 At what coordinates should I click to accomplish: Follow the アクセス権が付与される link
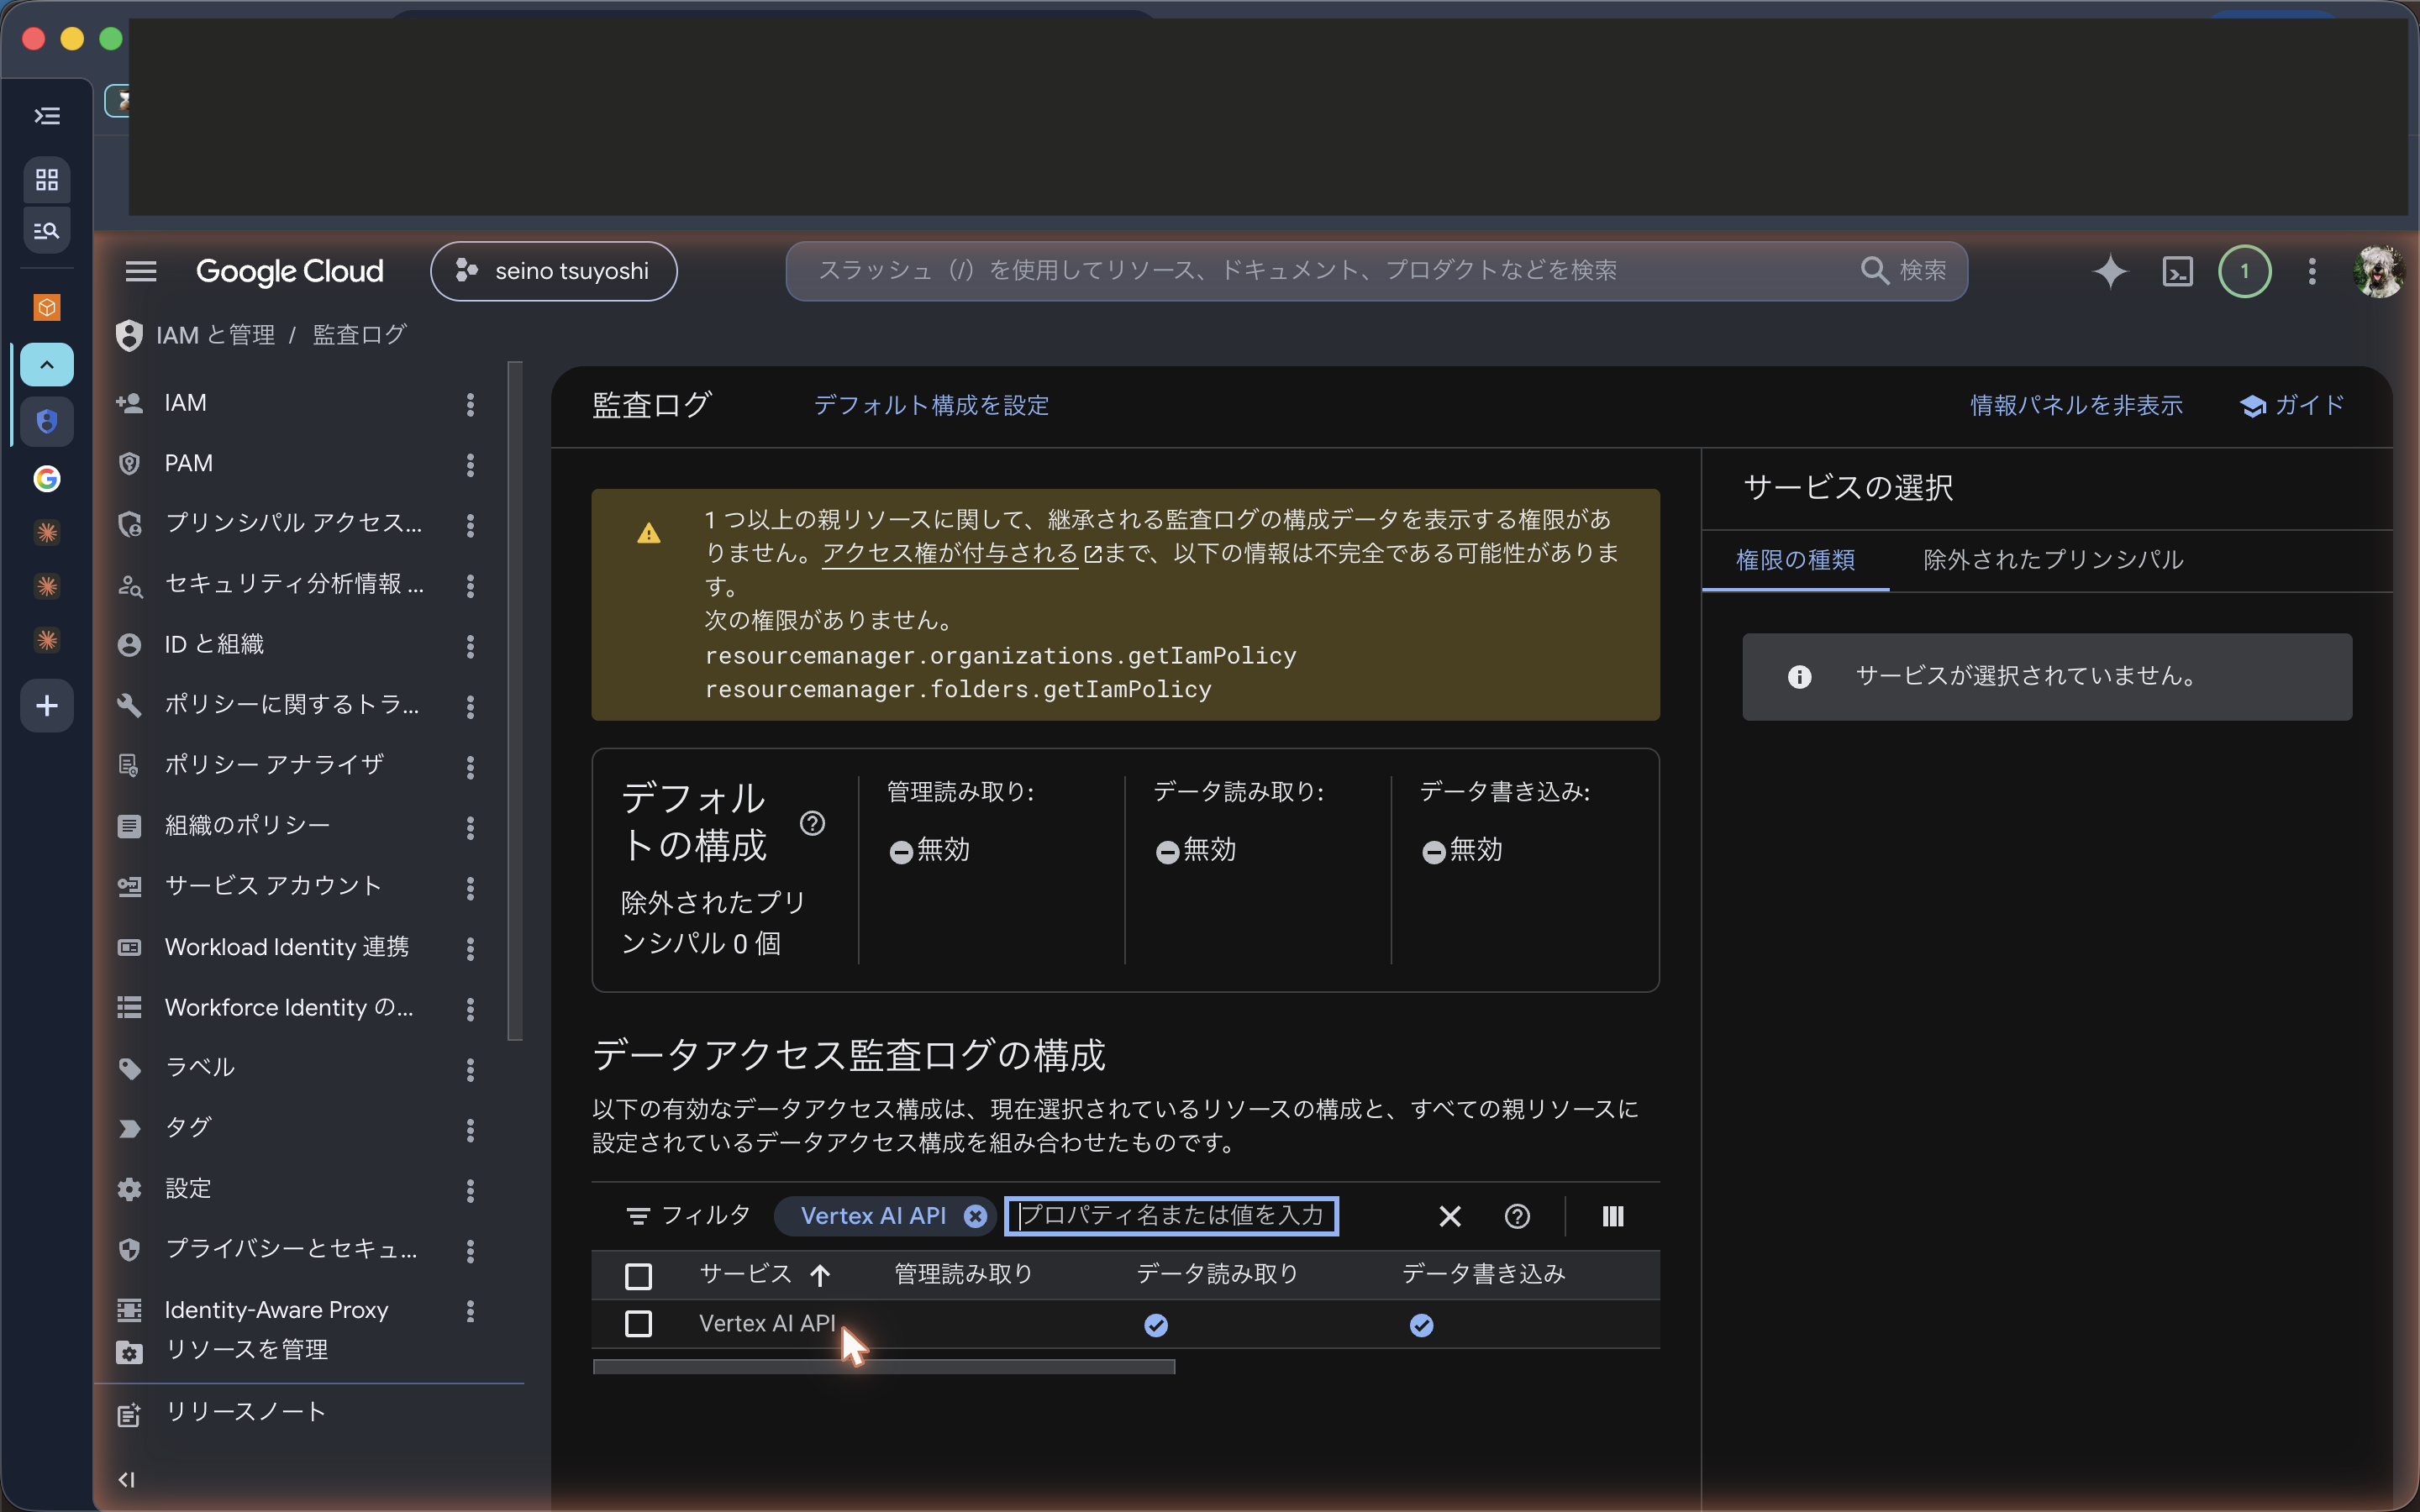tap(950, 553)
